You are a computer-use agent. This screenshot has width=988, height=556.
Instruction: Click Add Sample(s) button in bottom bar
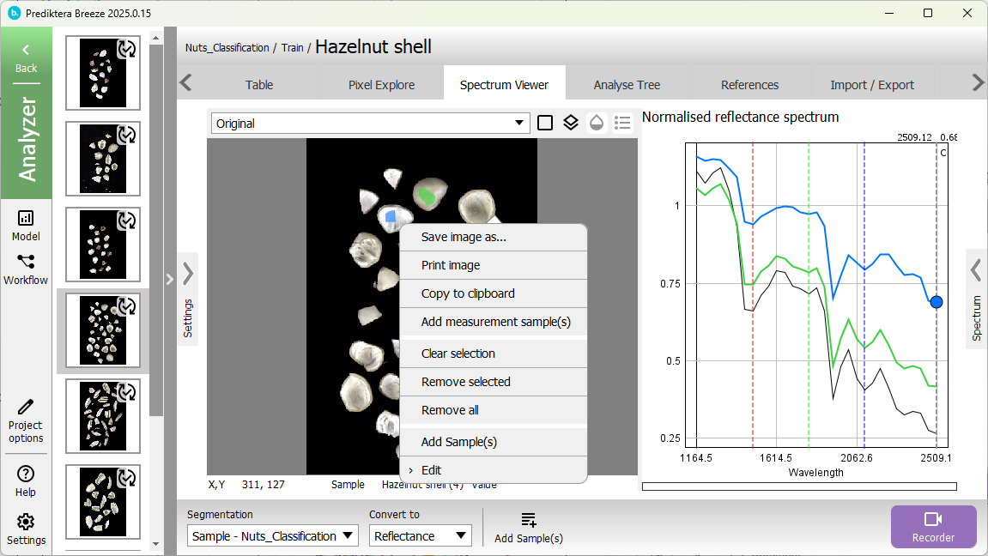[x=529, y=528]
